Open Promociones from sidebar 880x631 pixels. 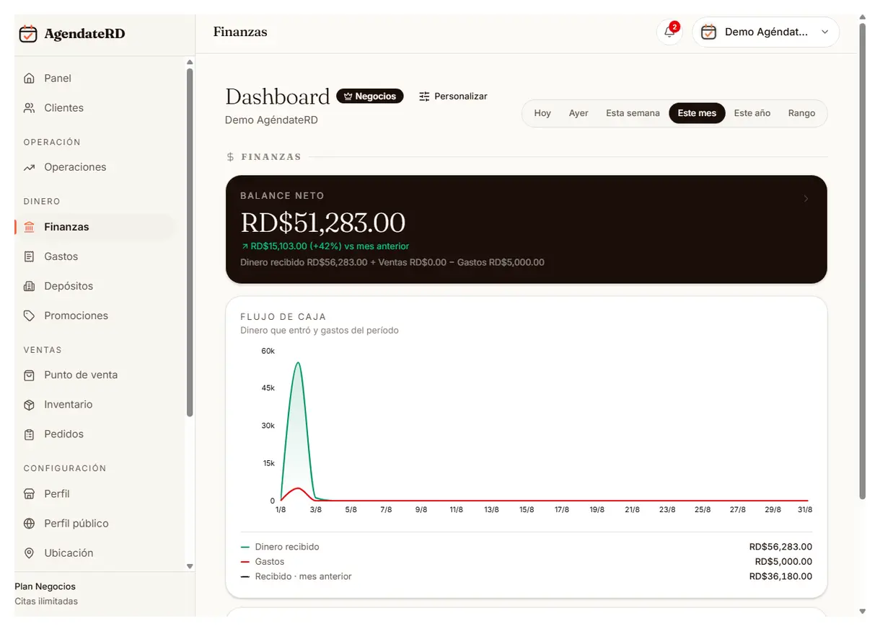click(95, 315)
